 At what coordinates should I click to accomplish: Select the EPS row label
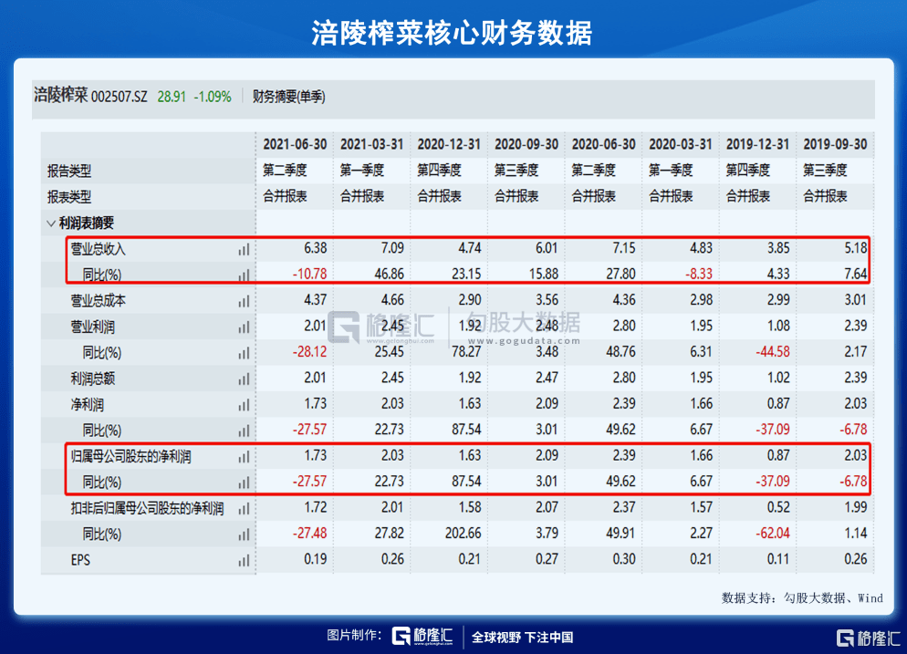point(80,560)
